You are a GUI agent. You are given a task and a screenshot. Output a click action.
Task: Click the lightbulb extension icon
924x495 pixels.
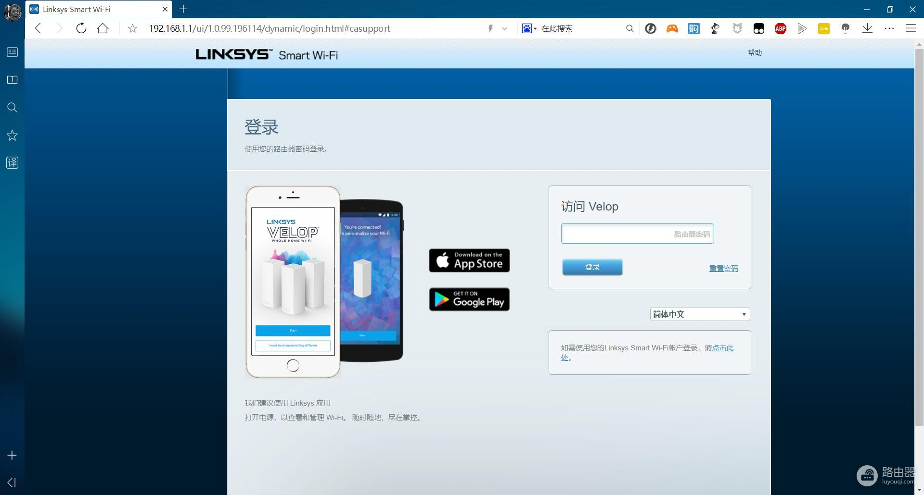tap(845, 28)
